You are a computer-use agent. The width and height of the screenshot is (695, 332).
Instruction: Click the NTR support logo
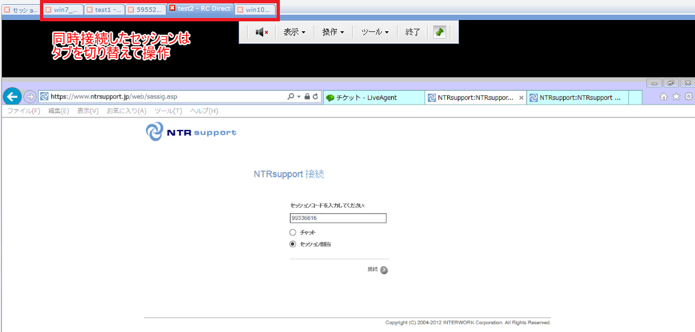click(x=191, y=133)
